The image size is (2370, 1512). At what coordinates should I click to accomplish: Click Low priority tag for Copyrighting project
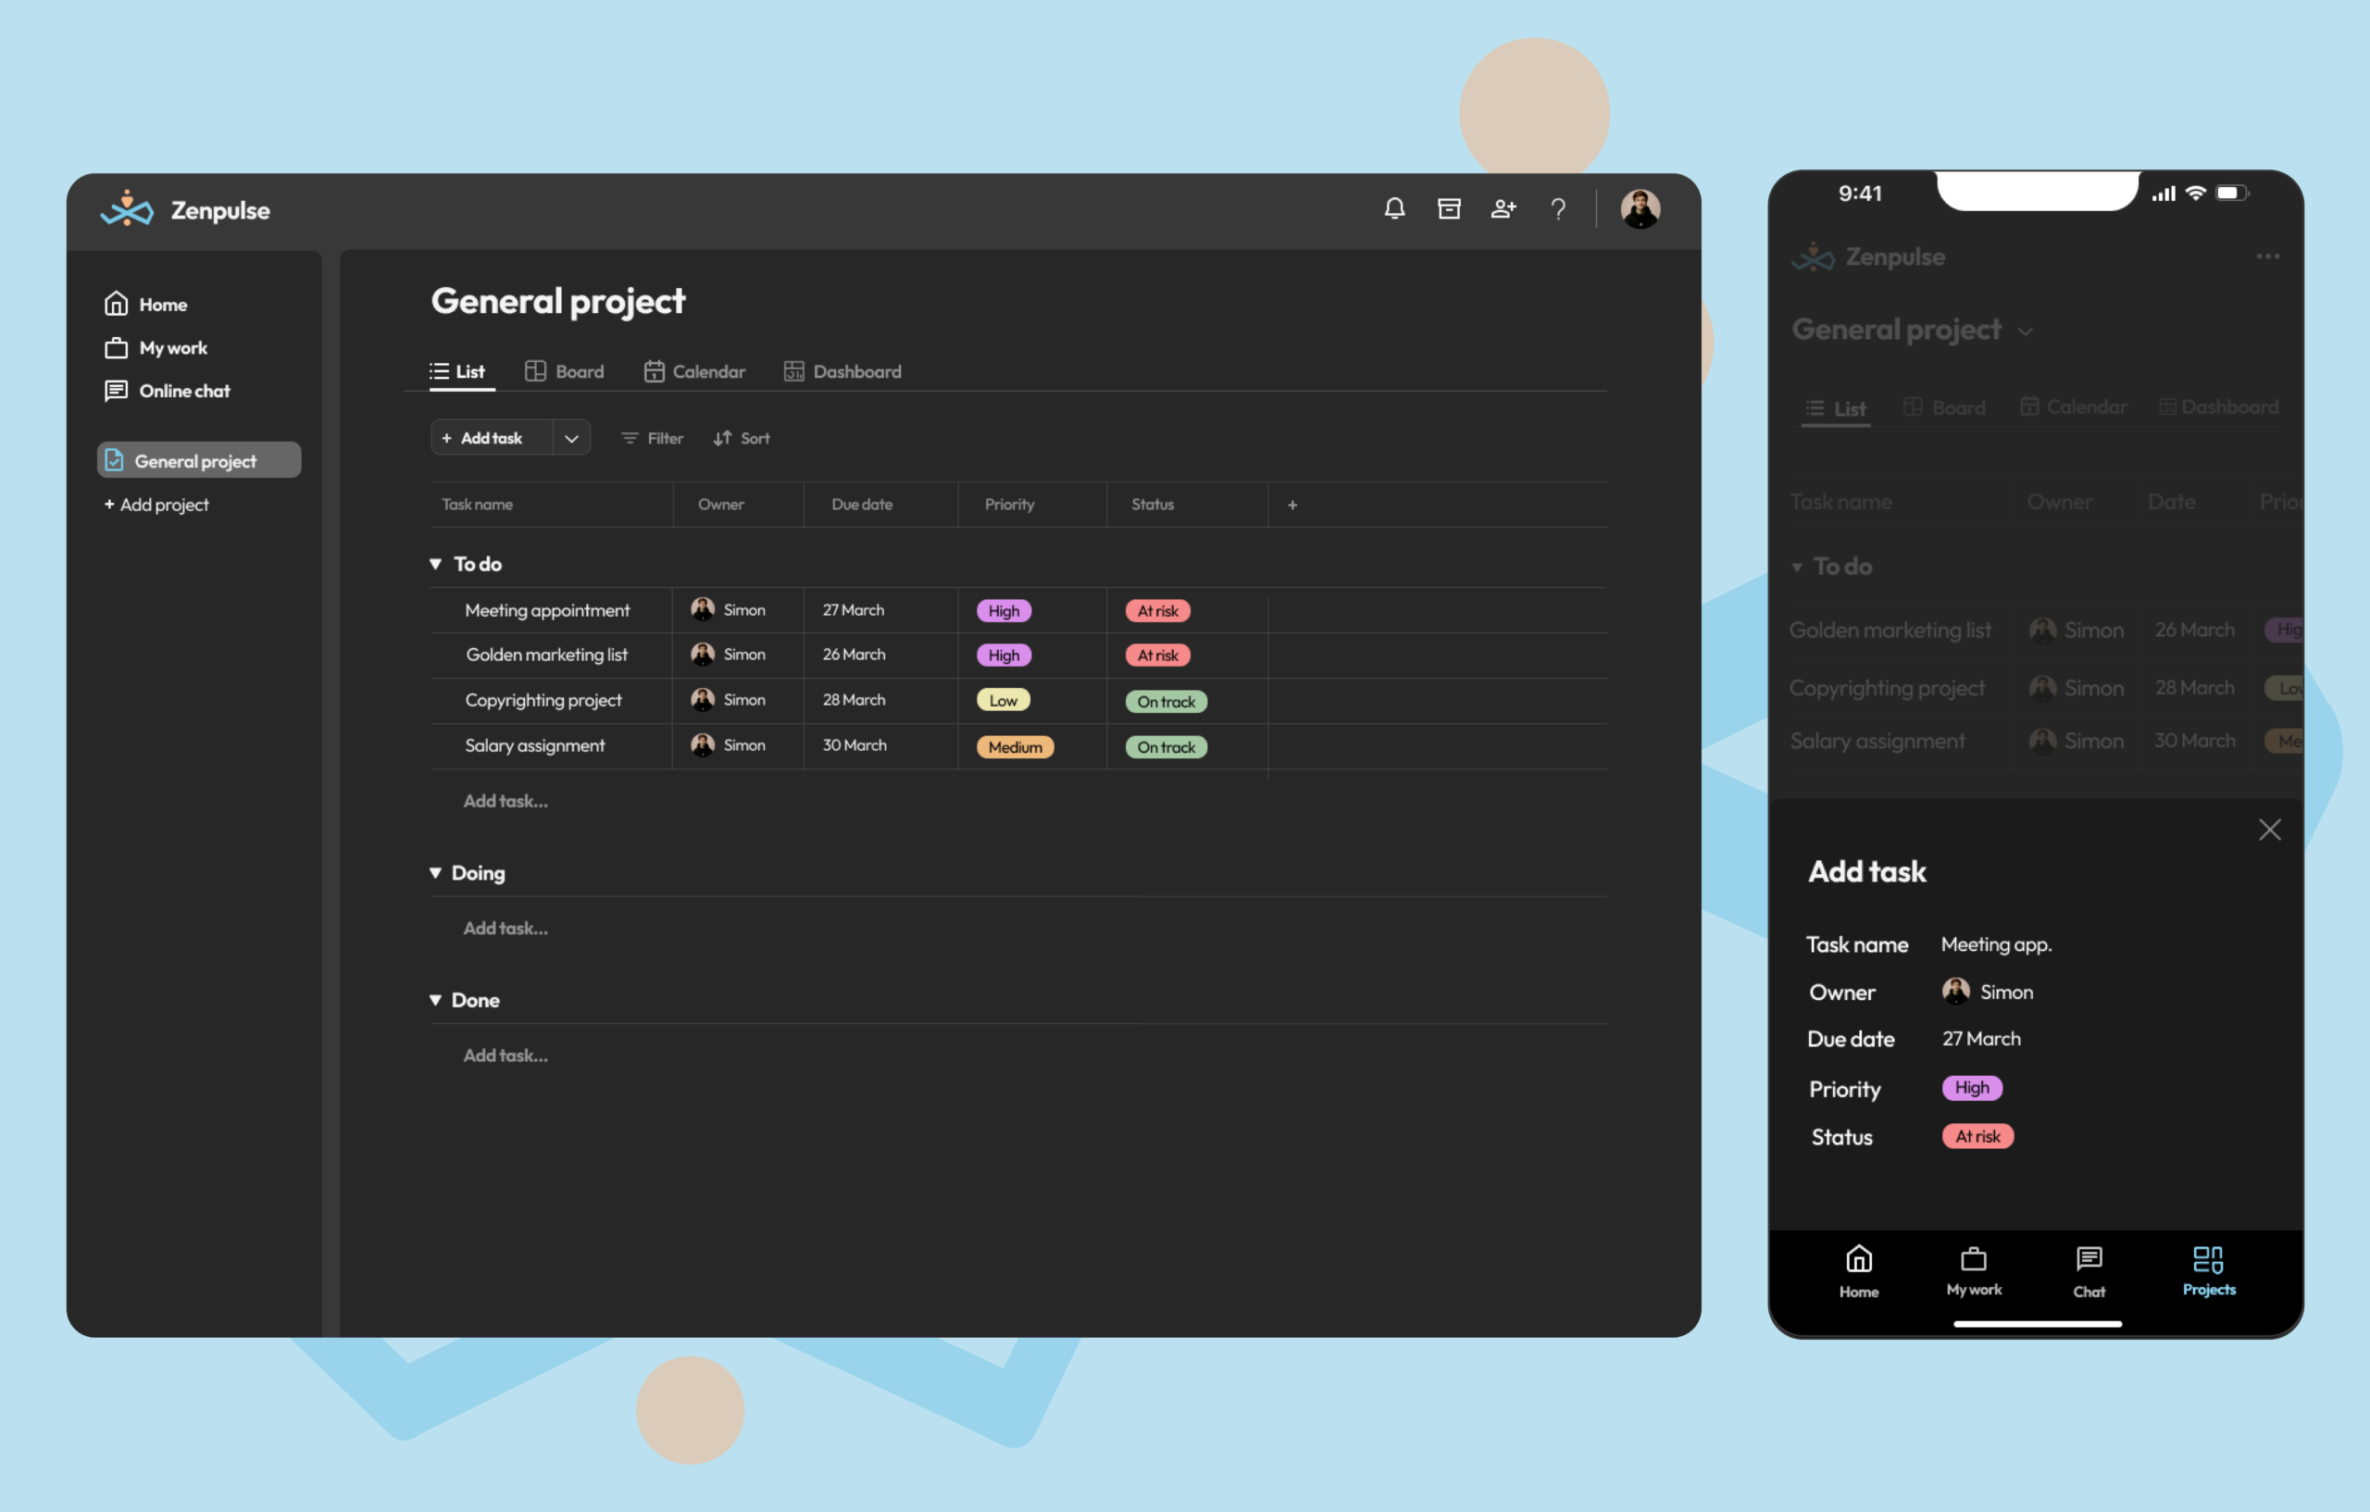1003,701
